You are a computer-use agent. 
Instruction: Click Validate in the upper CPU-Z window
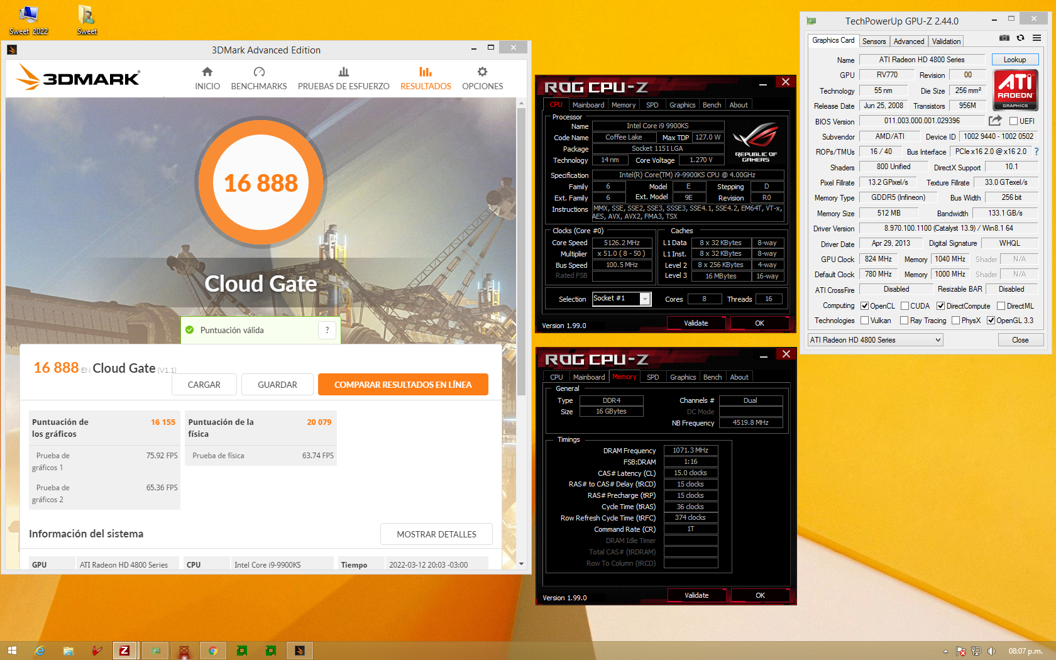pos(696,323)
